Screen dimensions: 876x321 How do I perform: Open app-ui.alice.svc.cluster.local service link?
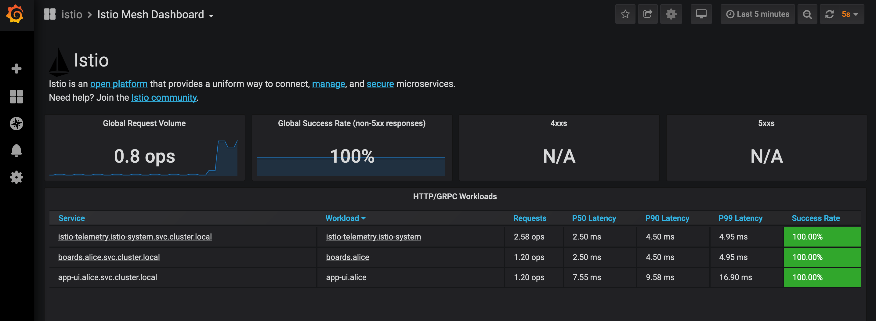coord(107,277)
